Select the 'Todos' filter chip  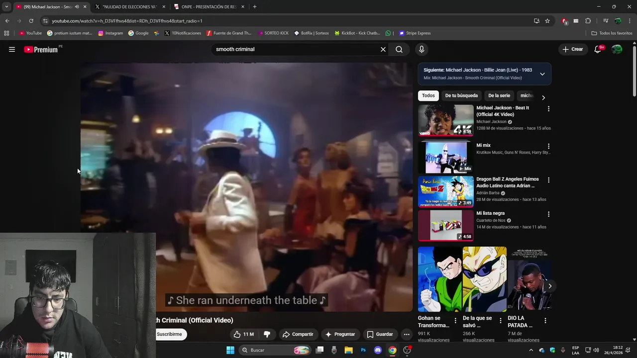pyautogui.click(x=428, y=95)
